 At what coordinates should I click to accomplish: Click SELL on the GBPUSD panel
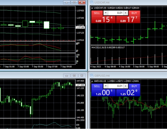(x=97, y=86)
